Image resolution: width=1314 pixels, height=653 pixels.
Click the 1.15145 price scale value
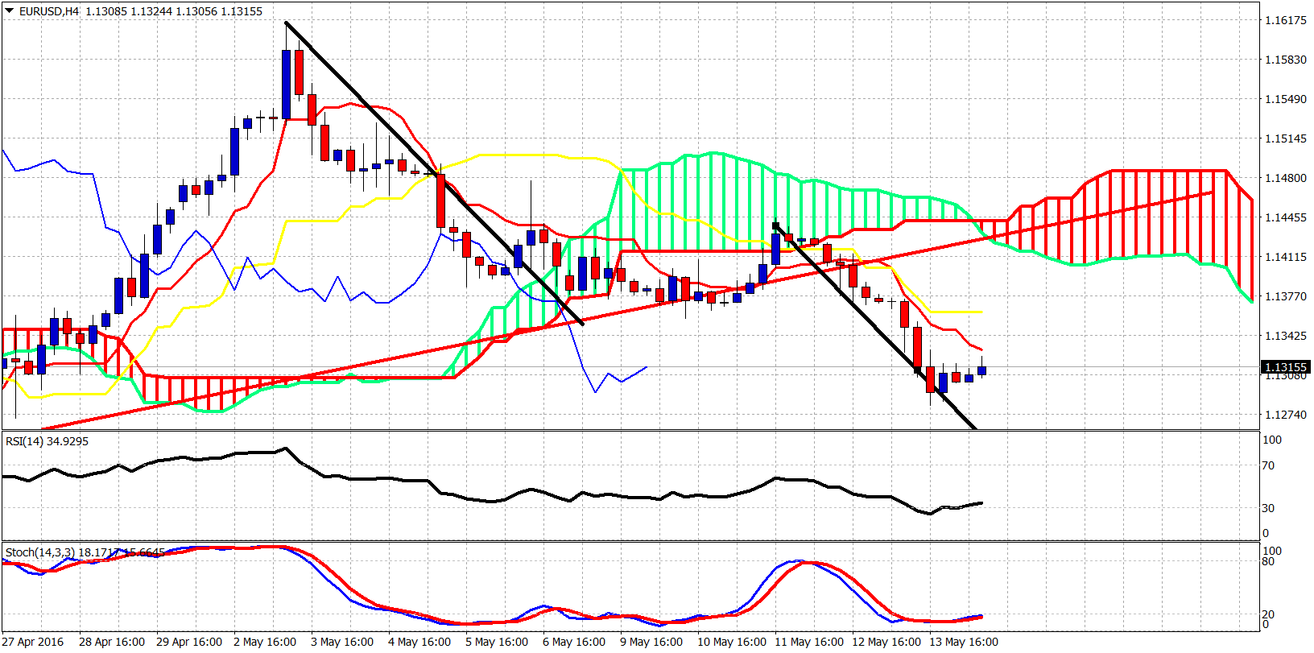pos(1286,138)
